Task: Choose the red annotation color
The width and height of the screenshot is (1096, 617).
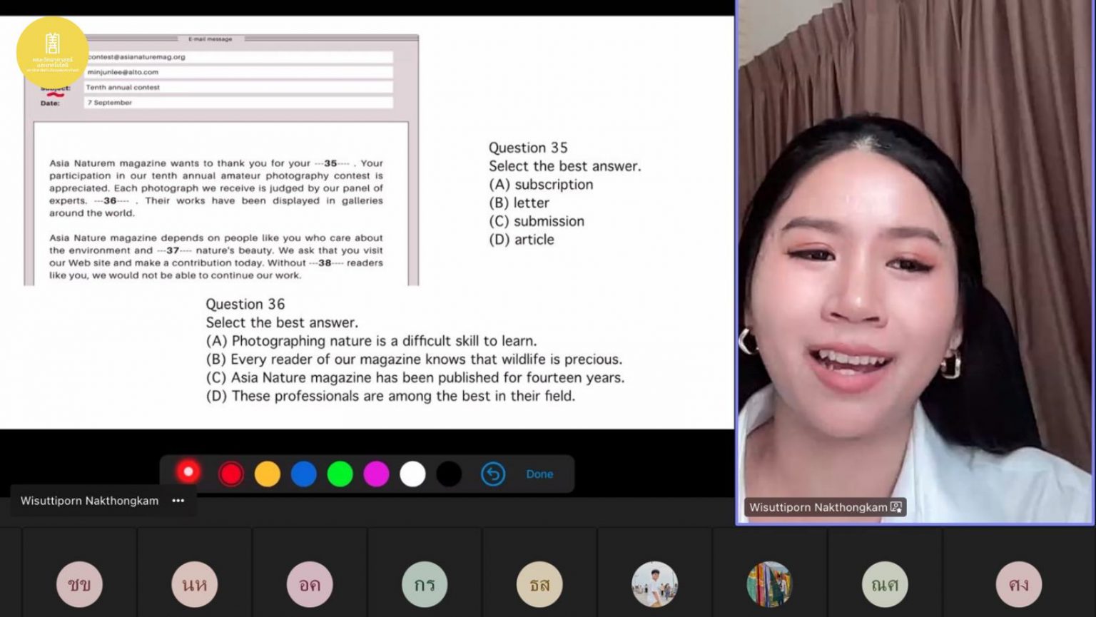Action: (x=231, y=474)
